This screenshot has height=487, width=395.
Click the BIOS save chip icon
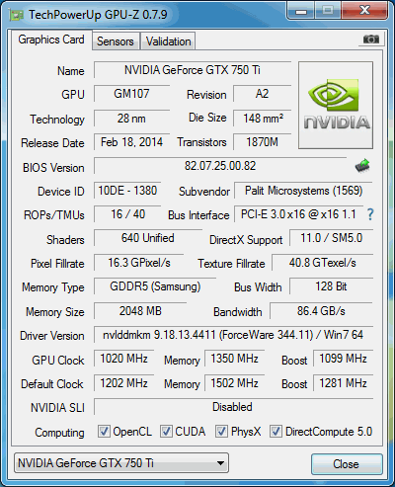(362, 166)
